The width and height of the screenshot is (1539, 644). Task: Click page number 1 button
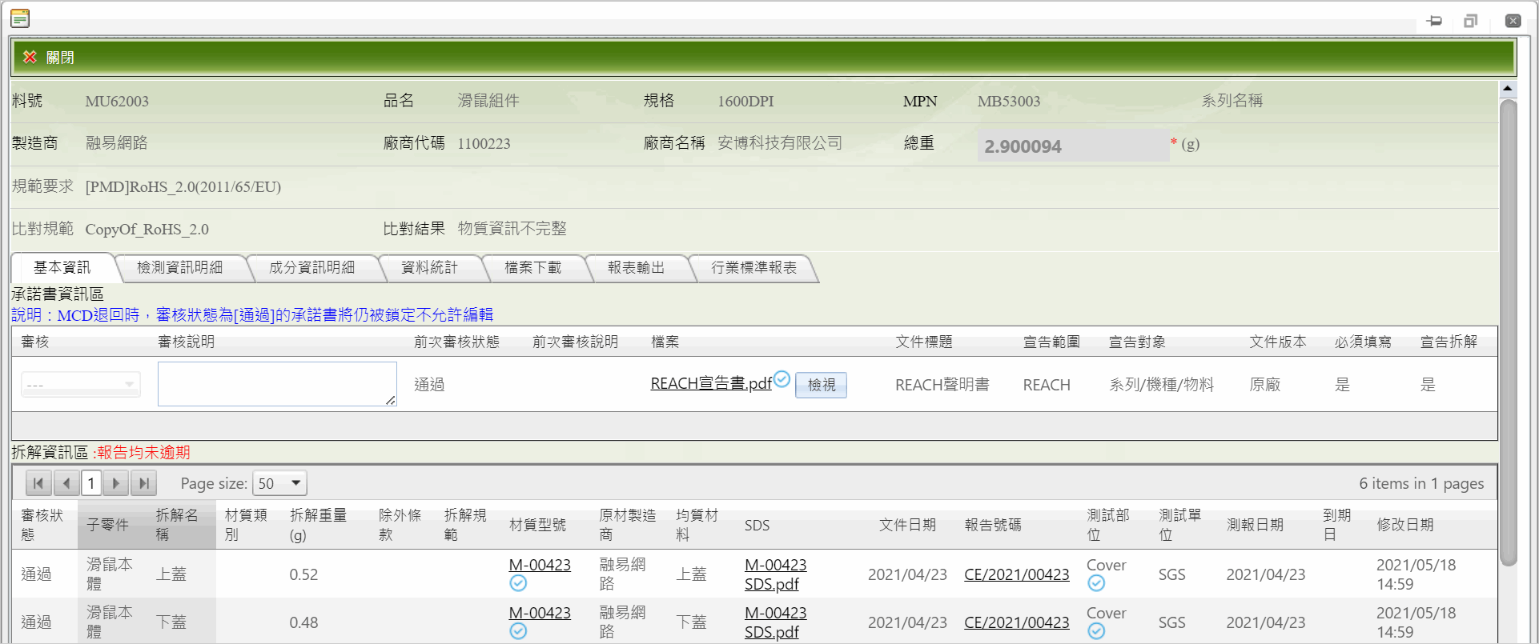[x=91, y=483]
